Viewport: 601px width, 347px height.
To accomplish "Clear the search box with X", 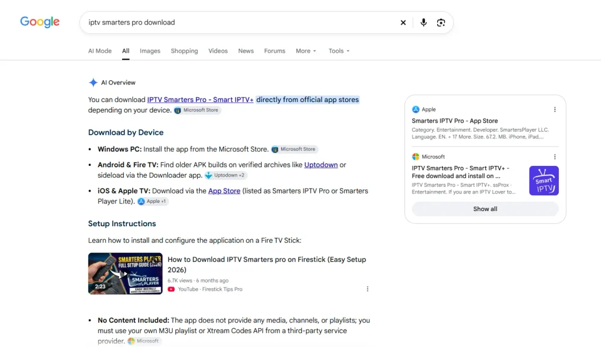I will click(x=403, y=23).
